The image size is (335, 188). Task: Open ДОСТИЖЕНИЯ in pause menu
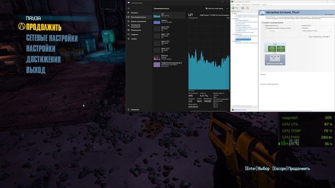(43, 59)
